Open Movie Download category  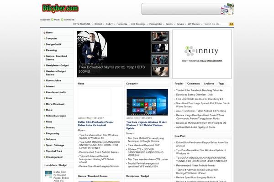pos(55,104)
